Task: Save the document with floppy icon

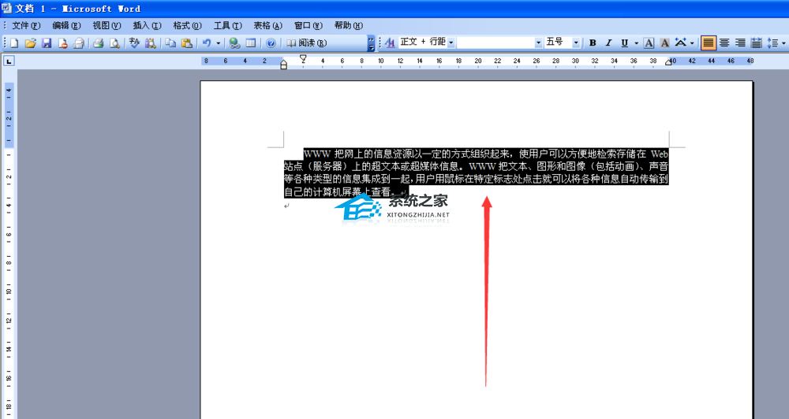Action: coord(47,43)
